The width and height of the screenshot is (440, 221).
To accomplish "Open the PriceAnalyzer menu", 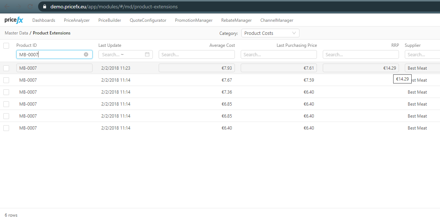I will tap(77, 20).
